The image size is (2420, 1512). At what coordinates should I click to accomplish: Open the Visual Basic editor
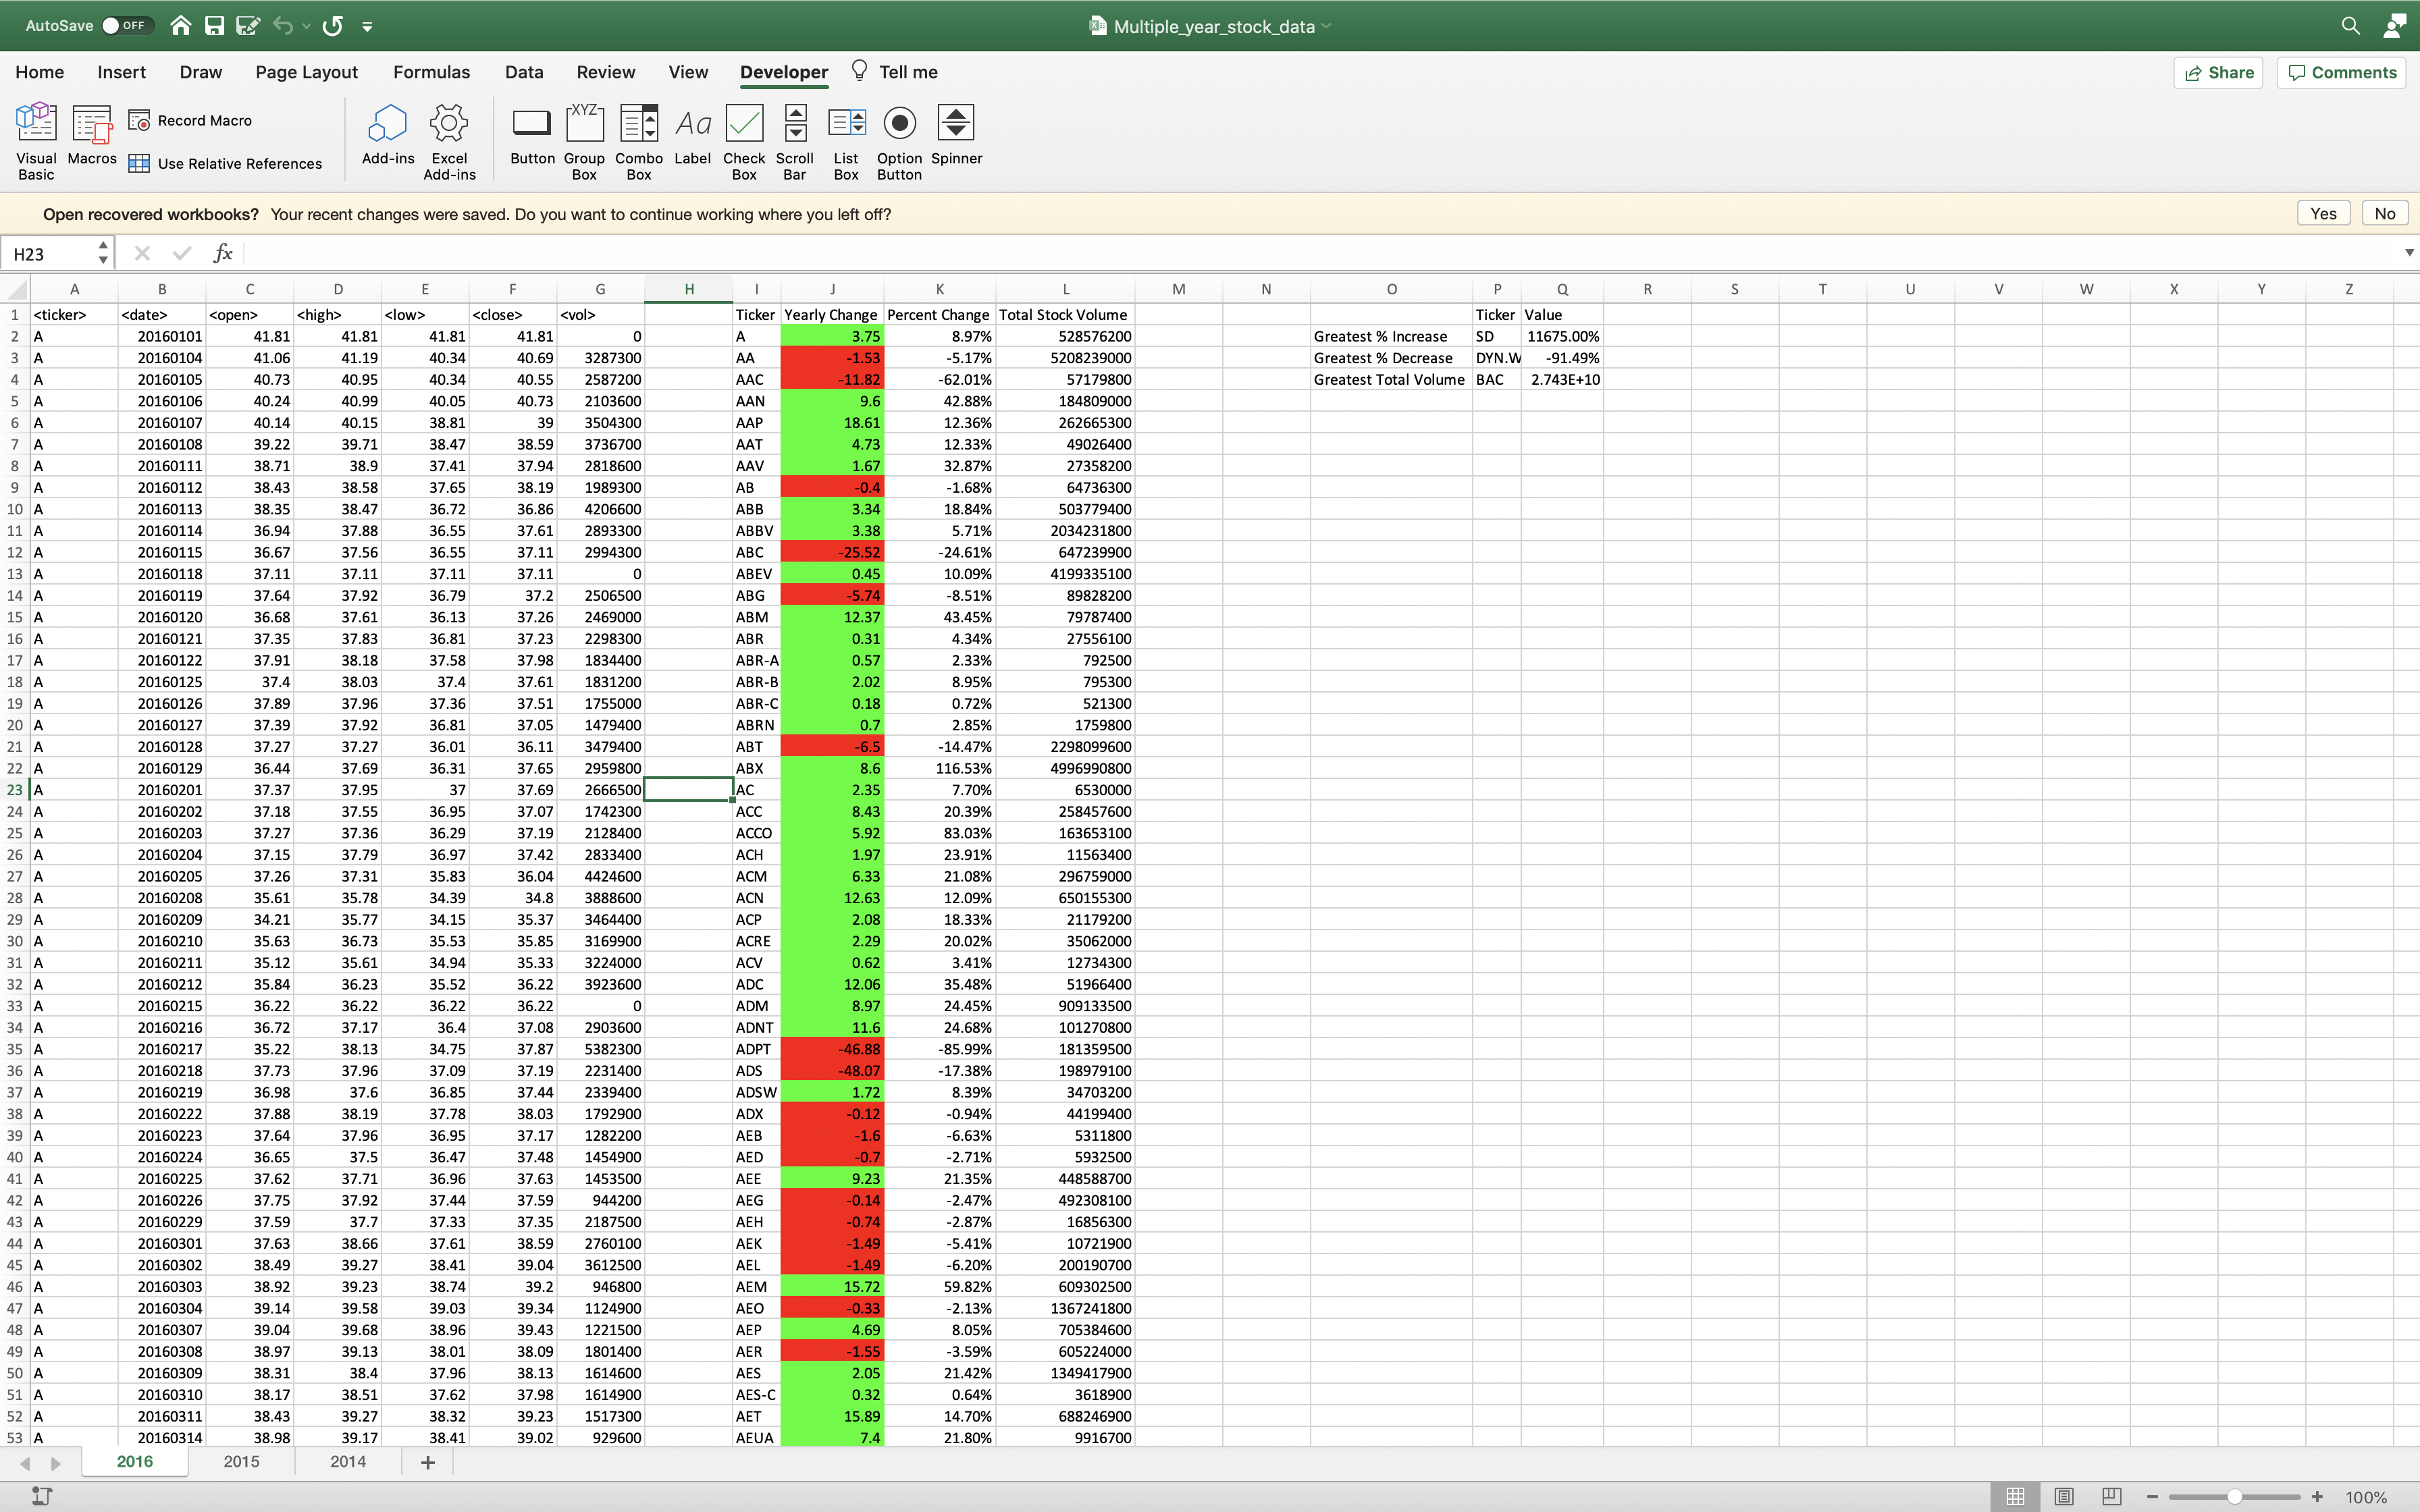click(36, 141)
